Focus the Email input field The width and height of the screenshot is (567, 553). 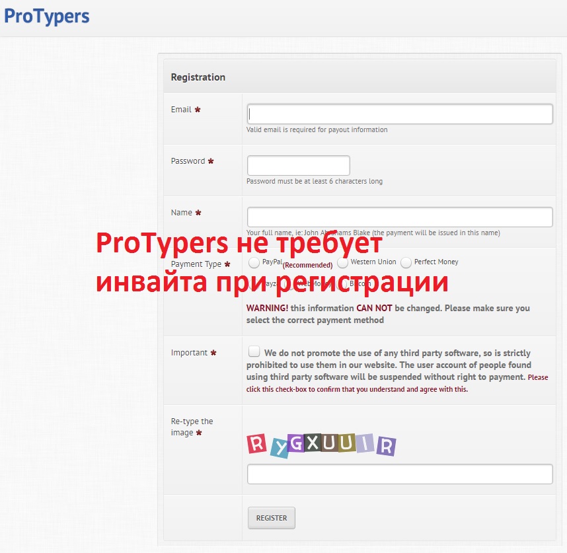coord(400,114)
